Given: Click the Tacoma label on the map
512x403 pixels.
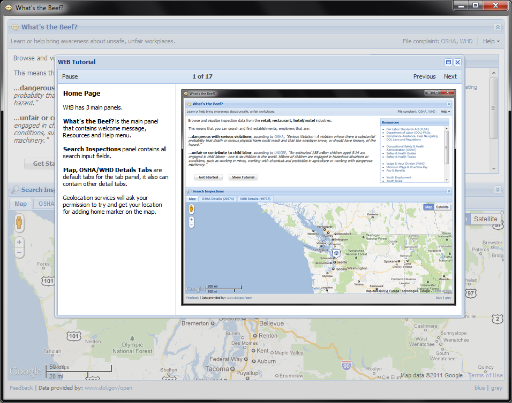Looking at the screenshot, I should click(217, 369).
